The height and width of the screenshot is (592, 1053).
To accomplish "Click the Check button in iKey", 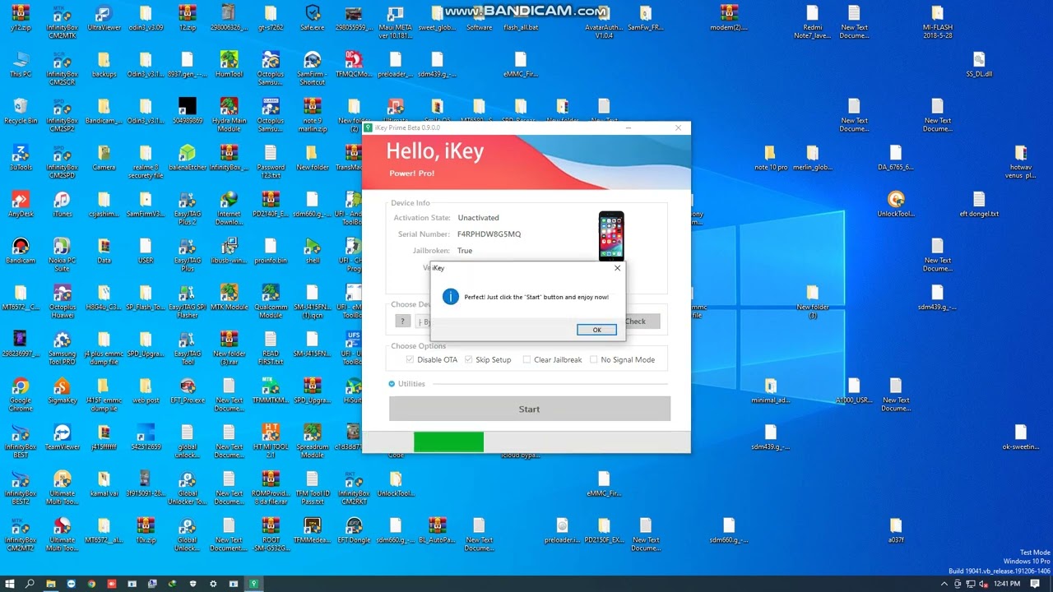I will pos(635,321).
